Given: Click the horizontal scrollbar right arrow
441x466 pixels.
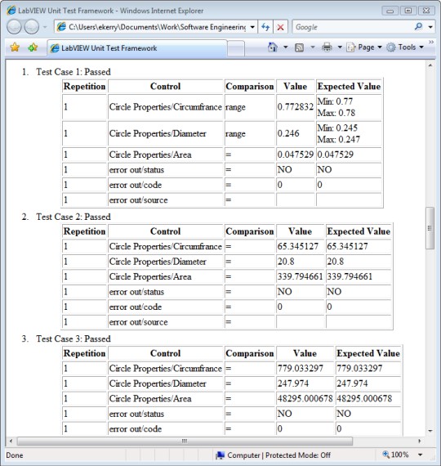Looking at the screenshot, I should tap(419, 441).
